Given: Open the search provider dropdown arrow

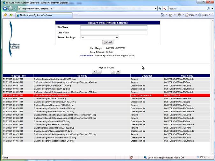Looking at the screenshot, I should click(x=212, y=9).
